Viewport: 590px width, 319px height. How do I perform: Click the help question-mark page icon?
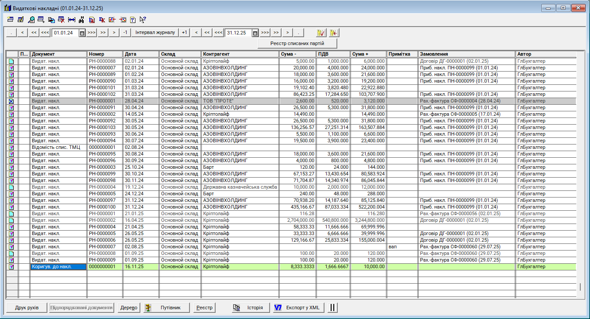(x=132, y=19)
